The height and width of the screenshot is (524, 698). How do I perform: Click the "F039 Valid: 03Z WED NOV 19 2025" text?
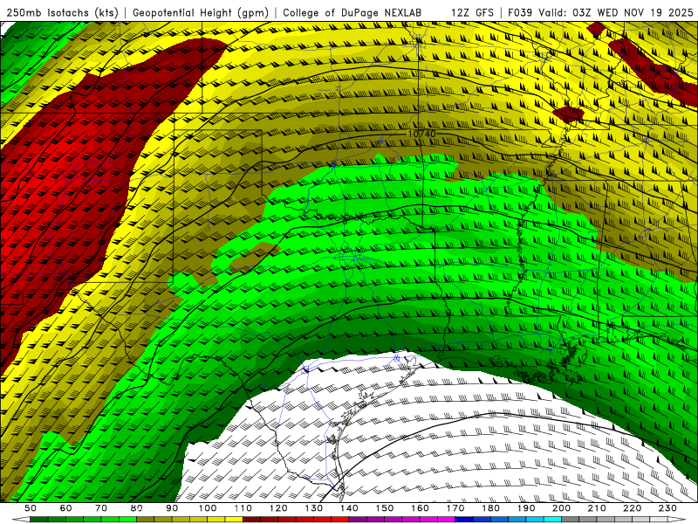click(x=600, y=12)
